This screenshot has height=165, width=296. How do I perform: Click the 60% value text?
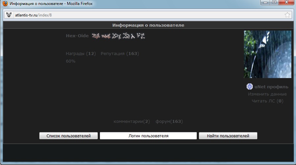(71, 61)
